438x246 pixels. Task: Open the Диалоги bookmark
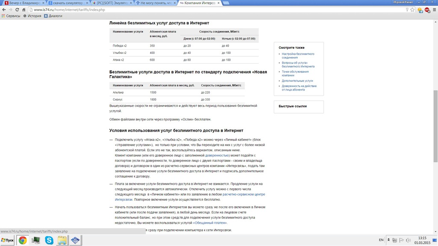coord(53,16)
